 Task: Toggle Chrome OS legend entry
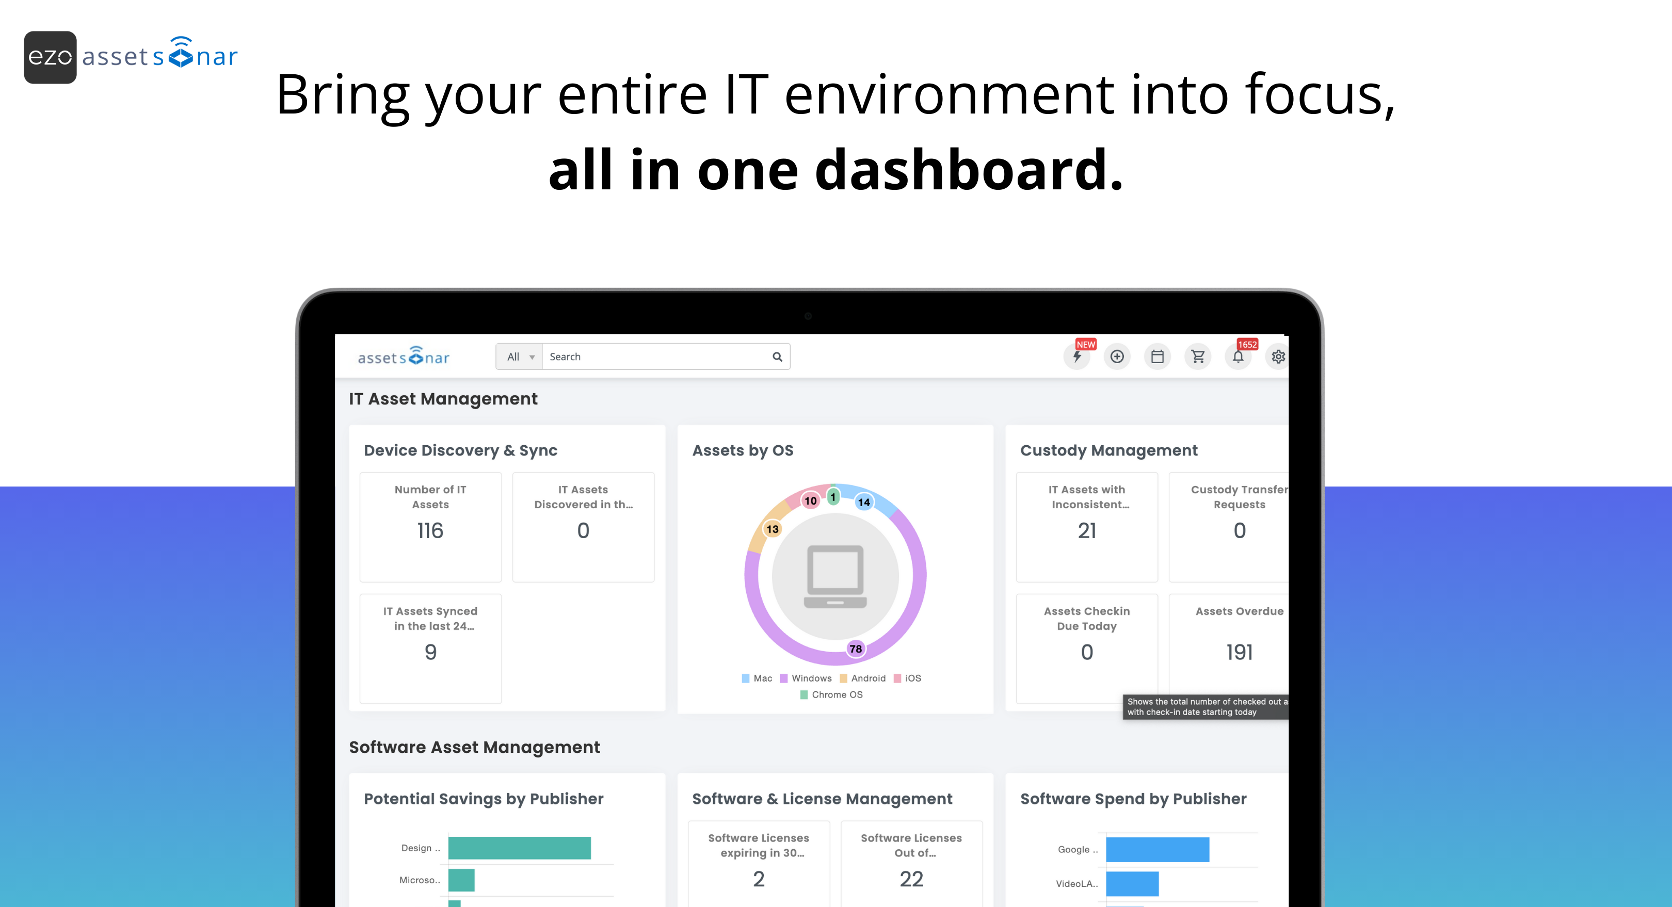point(831,695)
